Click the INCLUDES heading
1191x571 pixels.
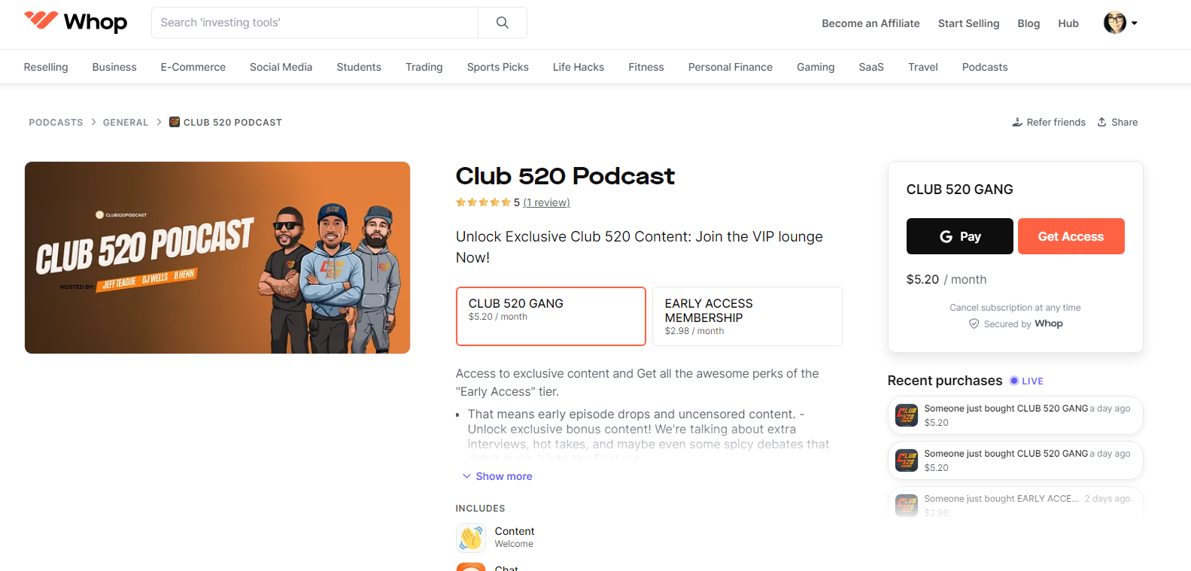[x=480, y=509]
